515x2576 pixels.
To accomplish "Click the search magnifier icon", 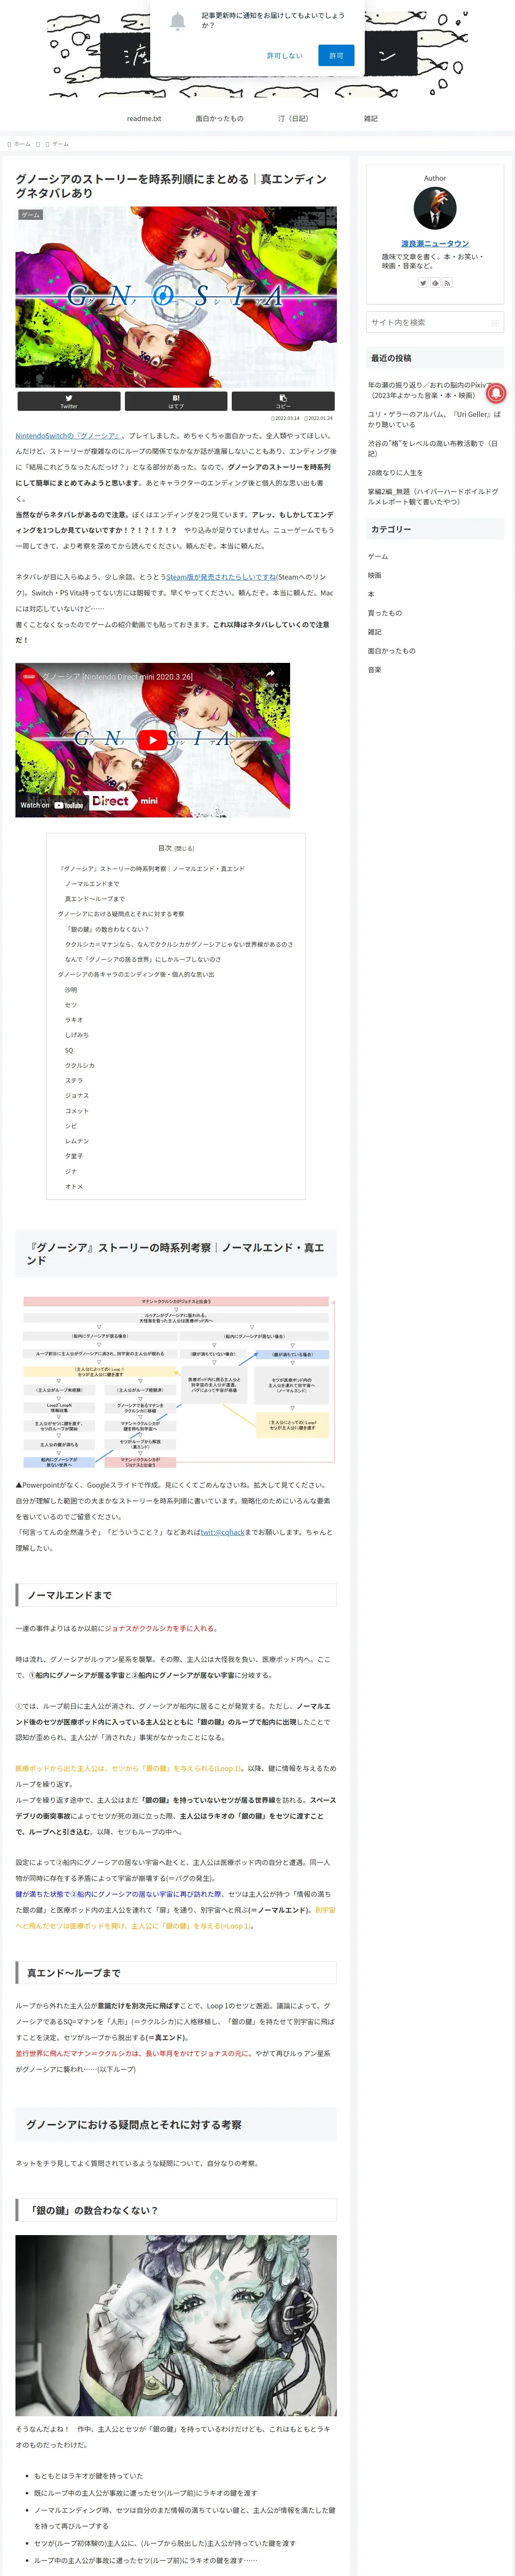I will click(495, 323).
